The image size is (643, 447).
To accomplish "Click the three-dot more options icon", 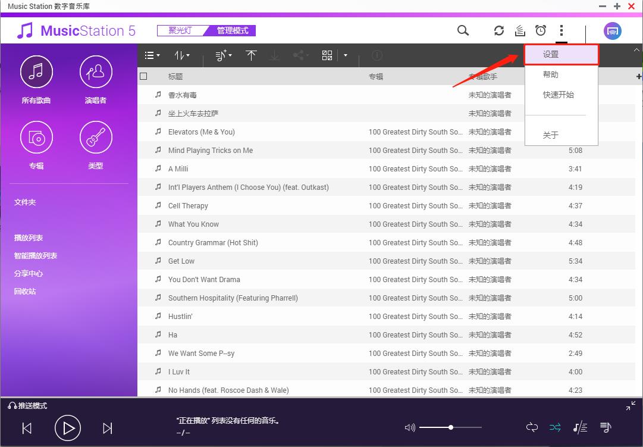I will [x=562, y=30].
